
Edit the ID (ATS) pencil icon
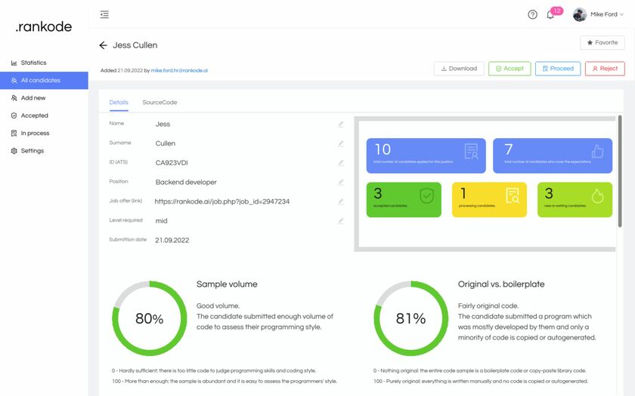341,162
